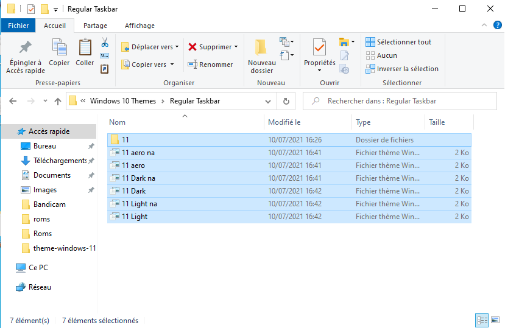Expand Supprimer dropdown arrow
The image size is (505, 328).
pos(236,47)
